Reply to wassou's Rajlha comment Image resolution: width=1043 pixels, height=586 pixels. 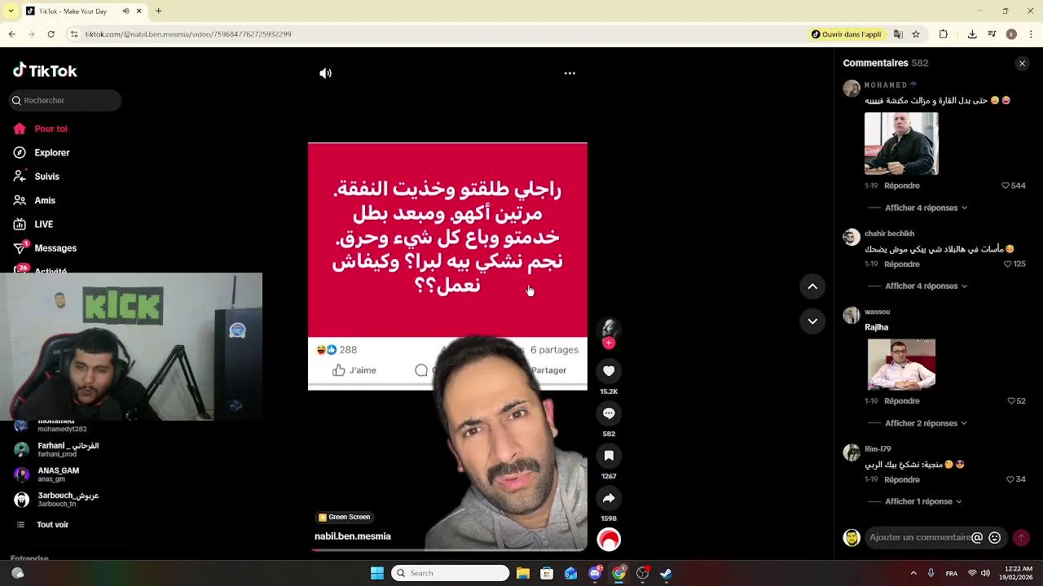[x=902, y=400]
